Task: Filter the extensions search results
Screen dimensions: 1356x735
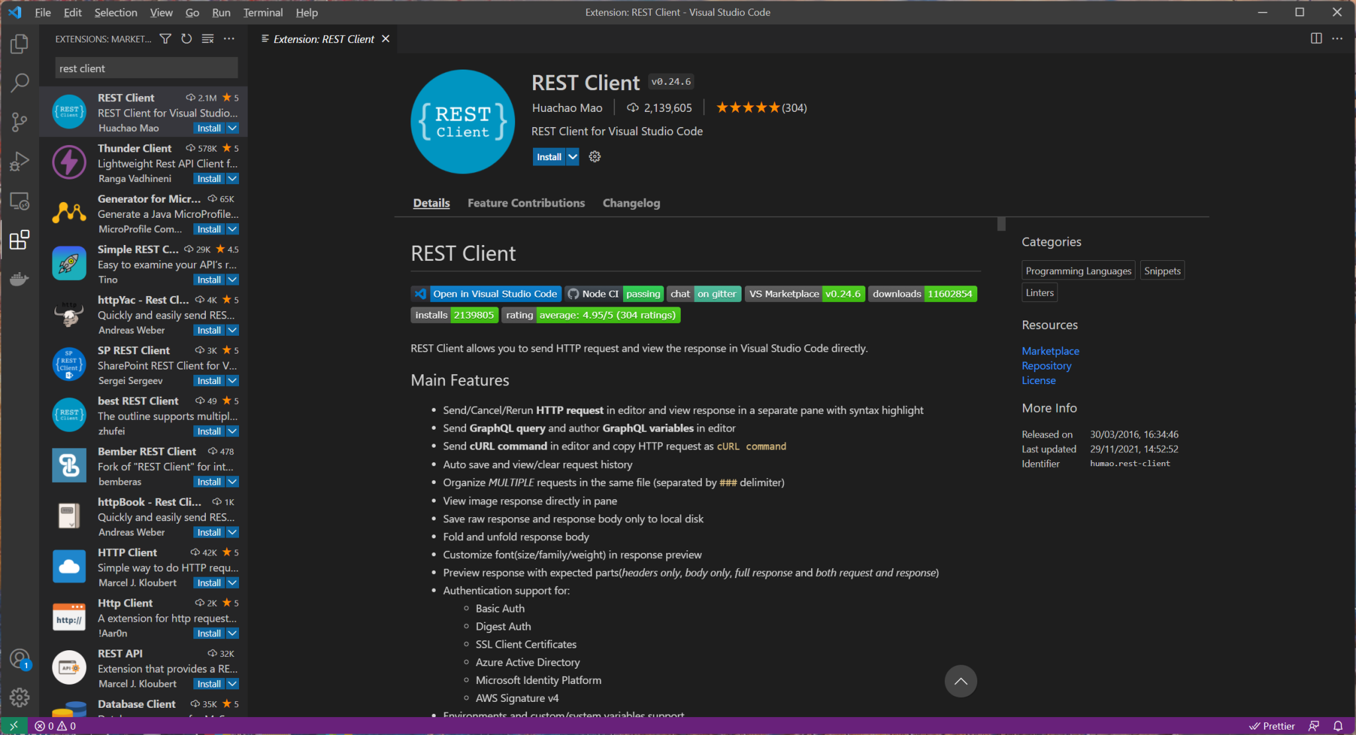Action: [x=165, y=38]
